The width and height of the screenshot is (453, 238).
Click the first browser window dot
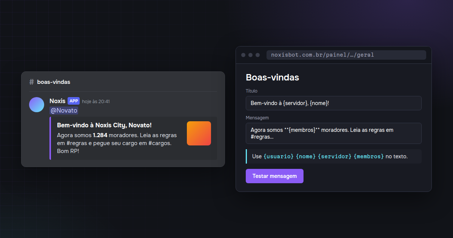click(243, 55)
